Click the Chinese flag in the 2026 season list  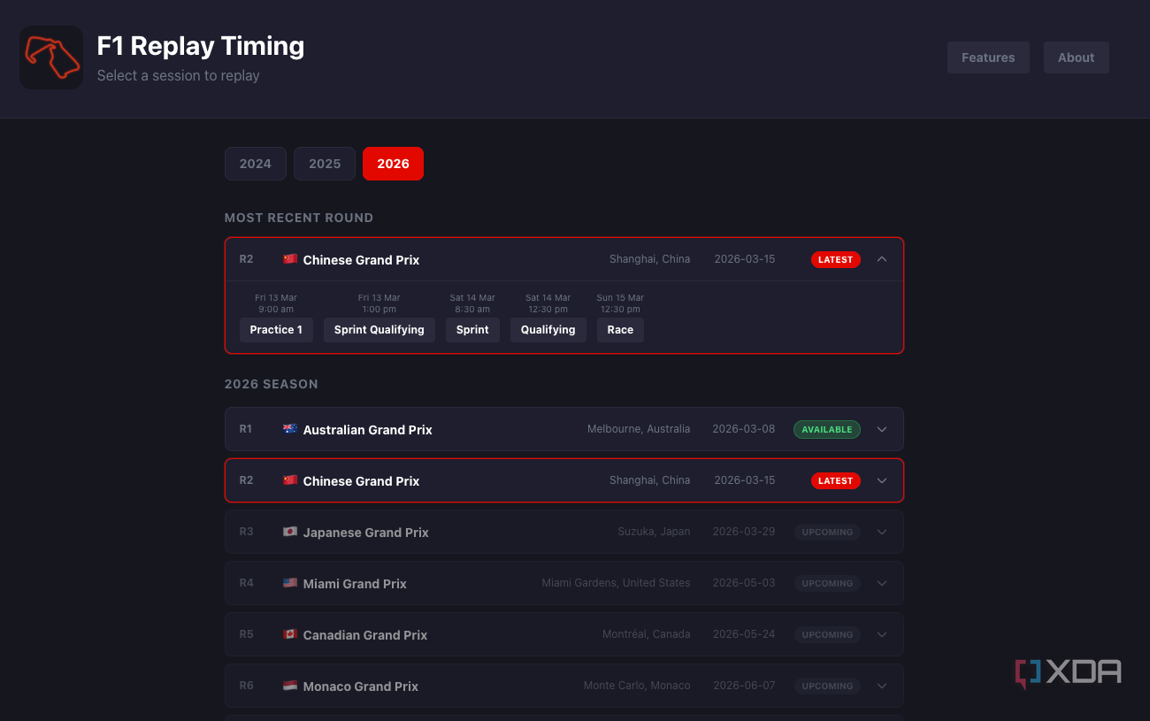[290, 480]
